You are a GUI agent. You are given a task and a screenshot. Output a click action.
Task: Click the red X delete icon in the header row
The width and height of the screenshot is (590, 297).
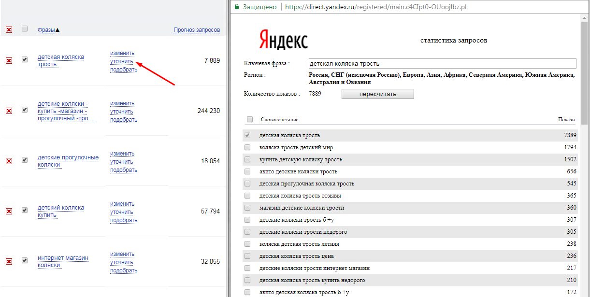[9, 30]
